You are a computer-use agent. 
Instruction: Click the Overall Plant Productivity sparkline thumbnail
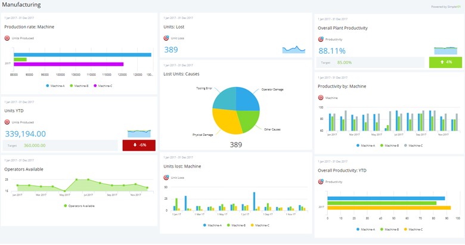tap(446, 51)
